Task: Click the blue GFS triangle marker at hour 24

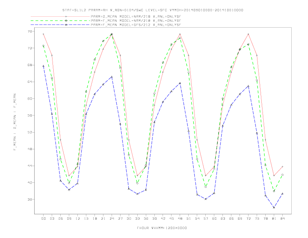Action: [x=112, y=77]
